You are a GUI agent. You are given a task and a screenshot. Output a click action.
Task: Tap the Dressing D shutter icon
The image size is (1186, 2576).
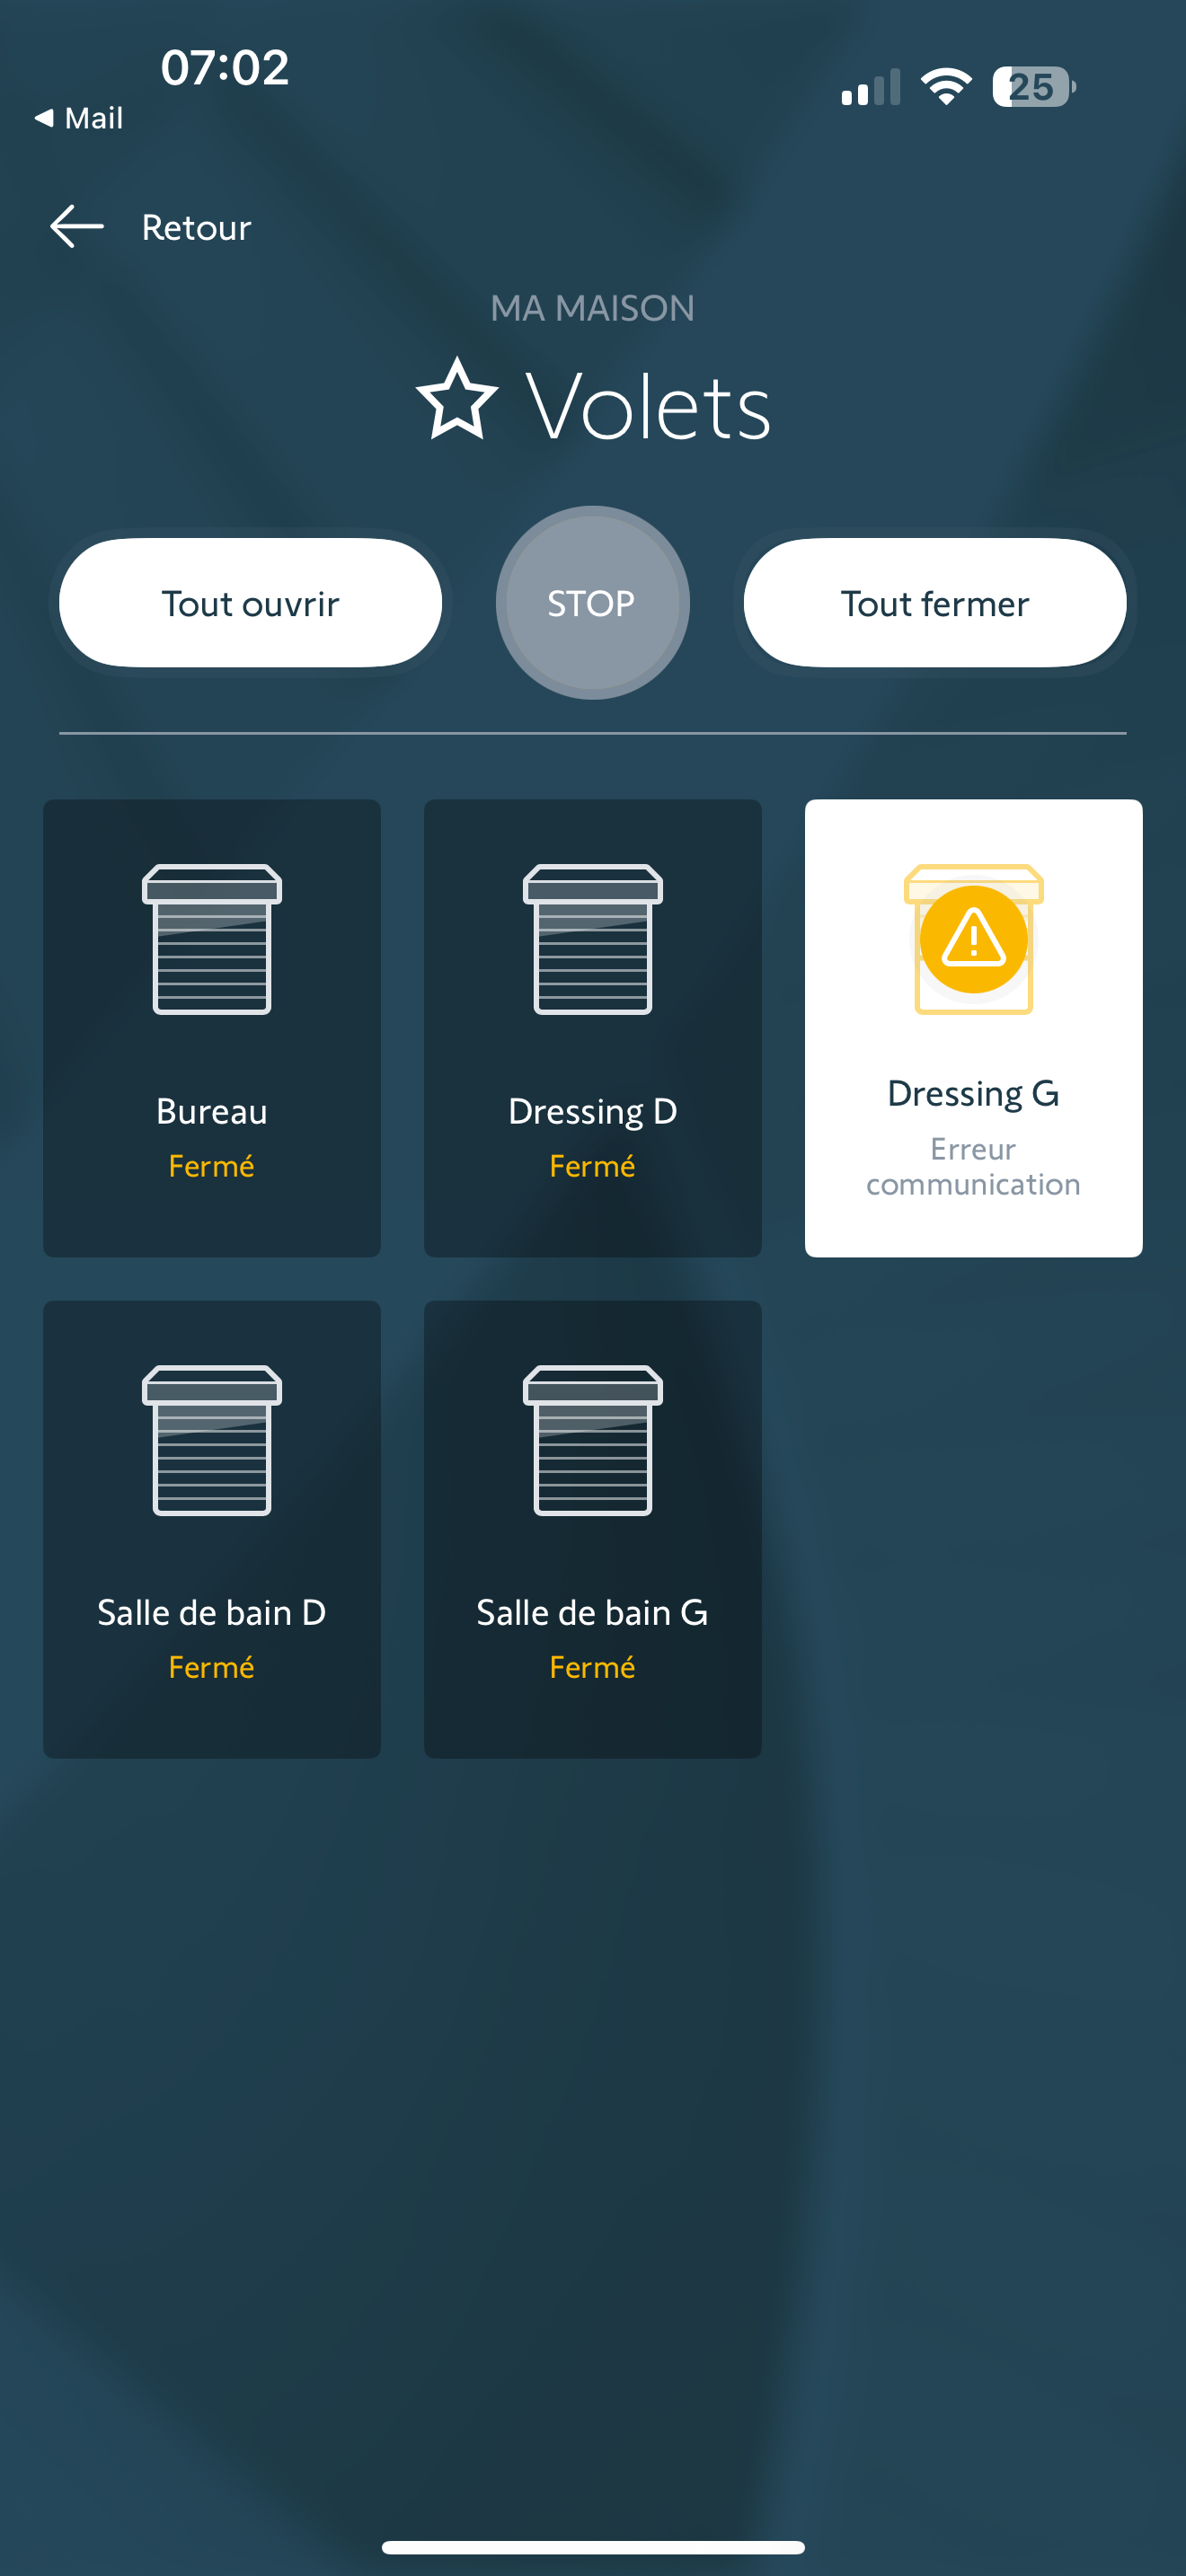(592, 939)
